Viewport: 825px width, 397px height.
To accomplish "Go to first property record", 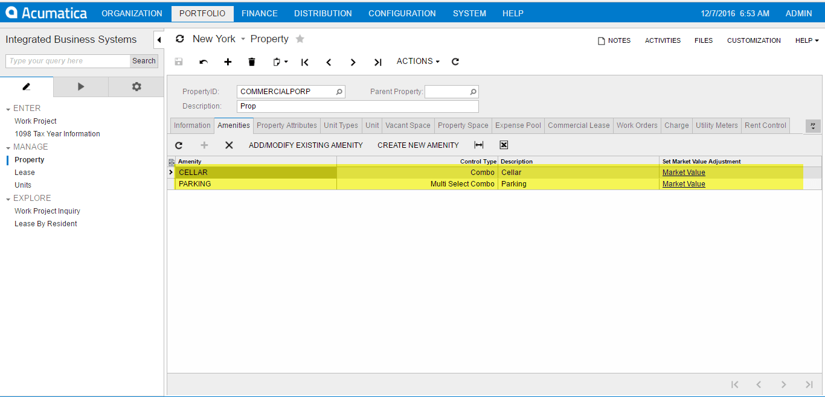I will [x=305, y=62].
